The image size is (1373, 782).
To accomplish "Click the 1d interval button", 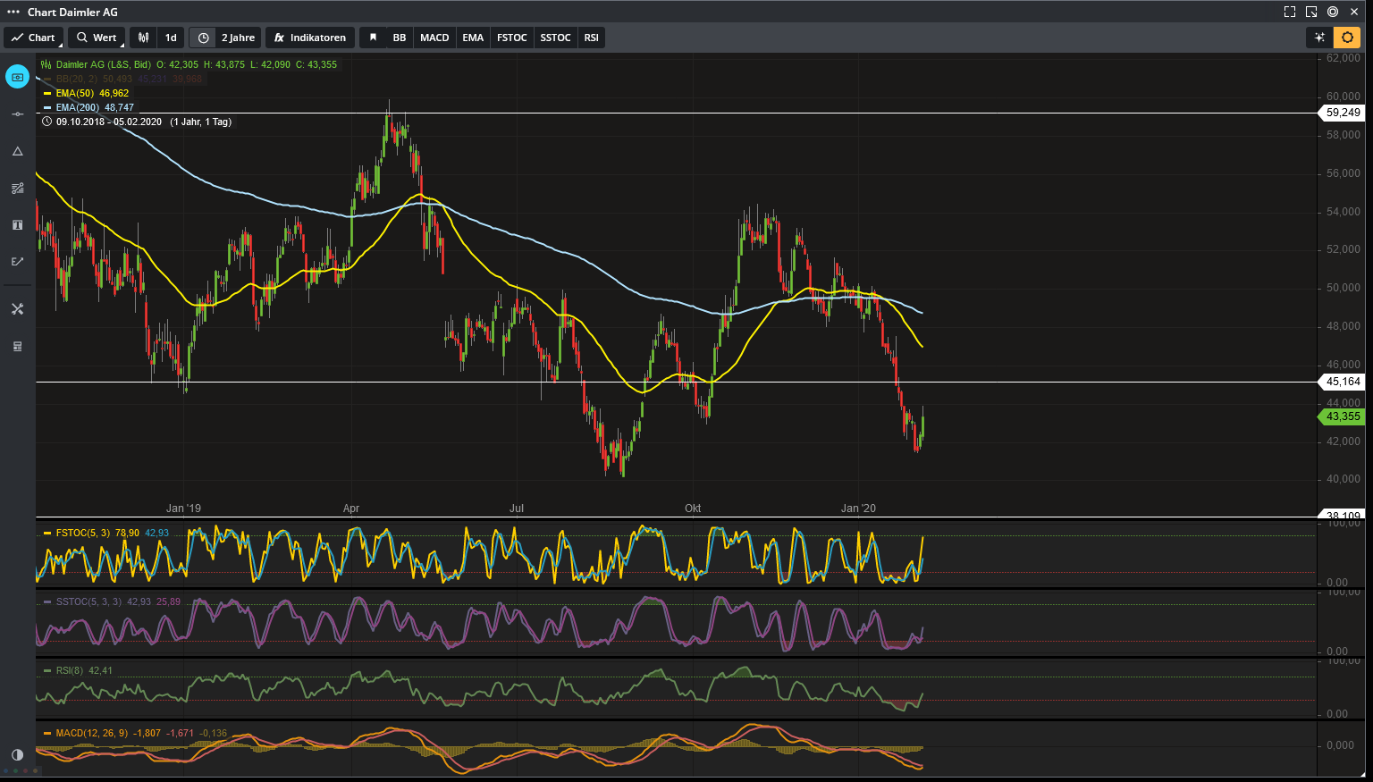I will click(171, 38).
